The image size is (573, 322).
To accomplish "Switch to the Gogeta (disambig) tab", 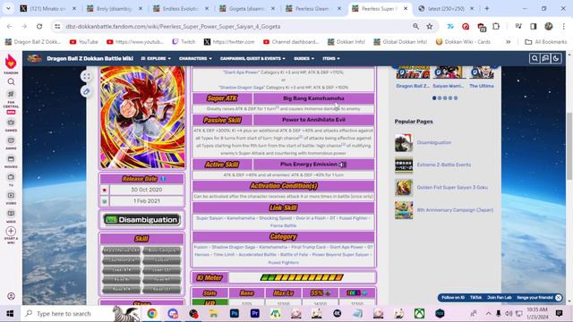I will (x=247, y=8).
